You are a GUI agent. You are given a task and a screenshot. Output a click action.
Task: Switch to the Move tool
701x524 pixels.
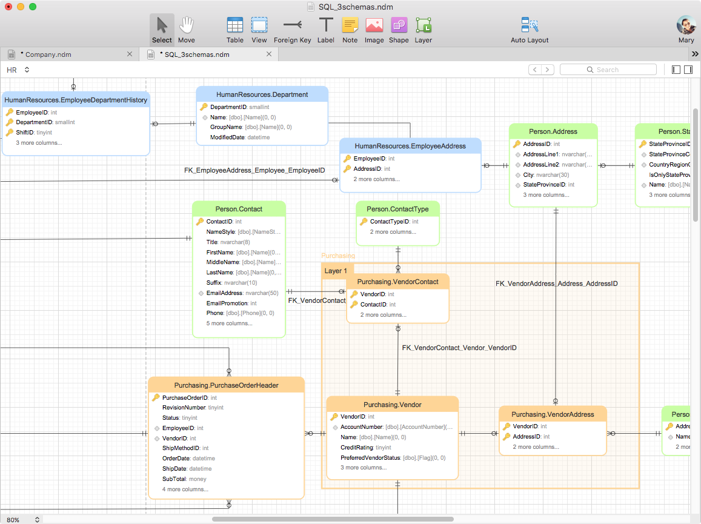187,28
